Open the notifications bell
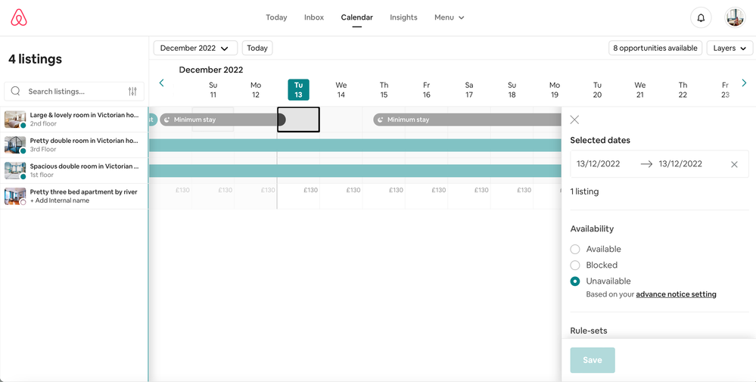Screen dimensions: 756x382 [701, 17]
